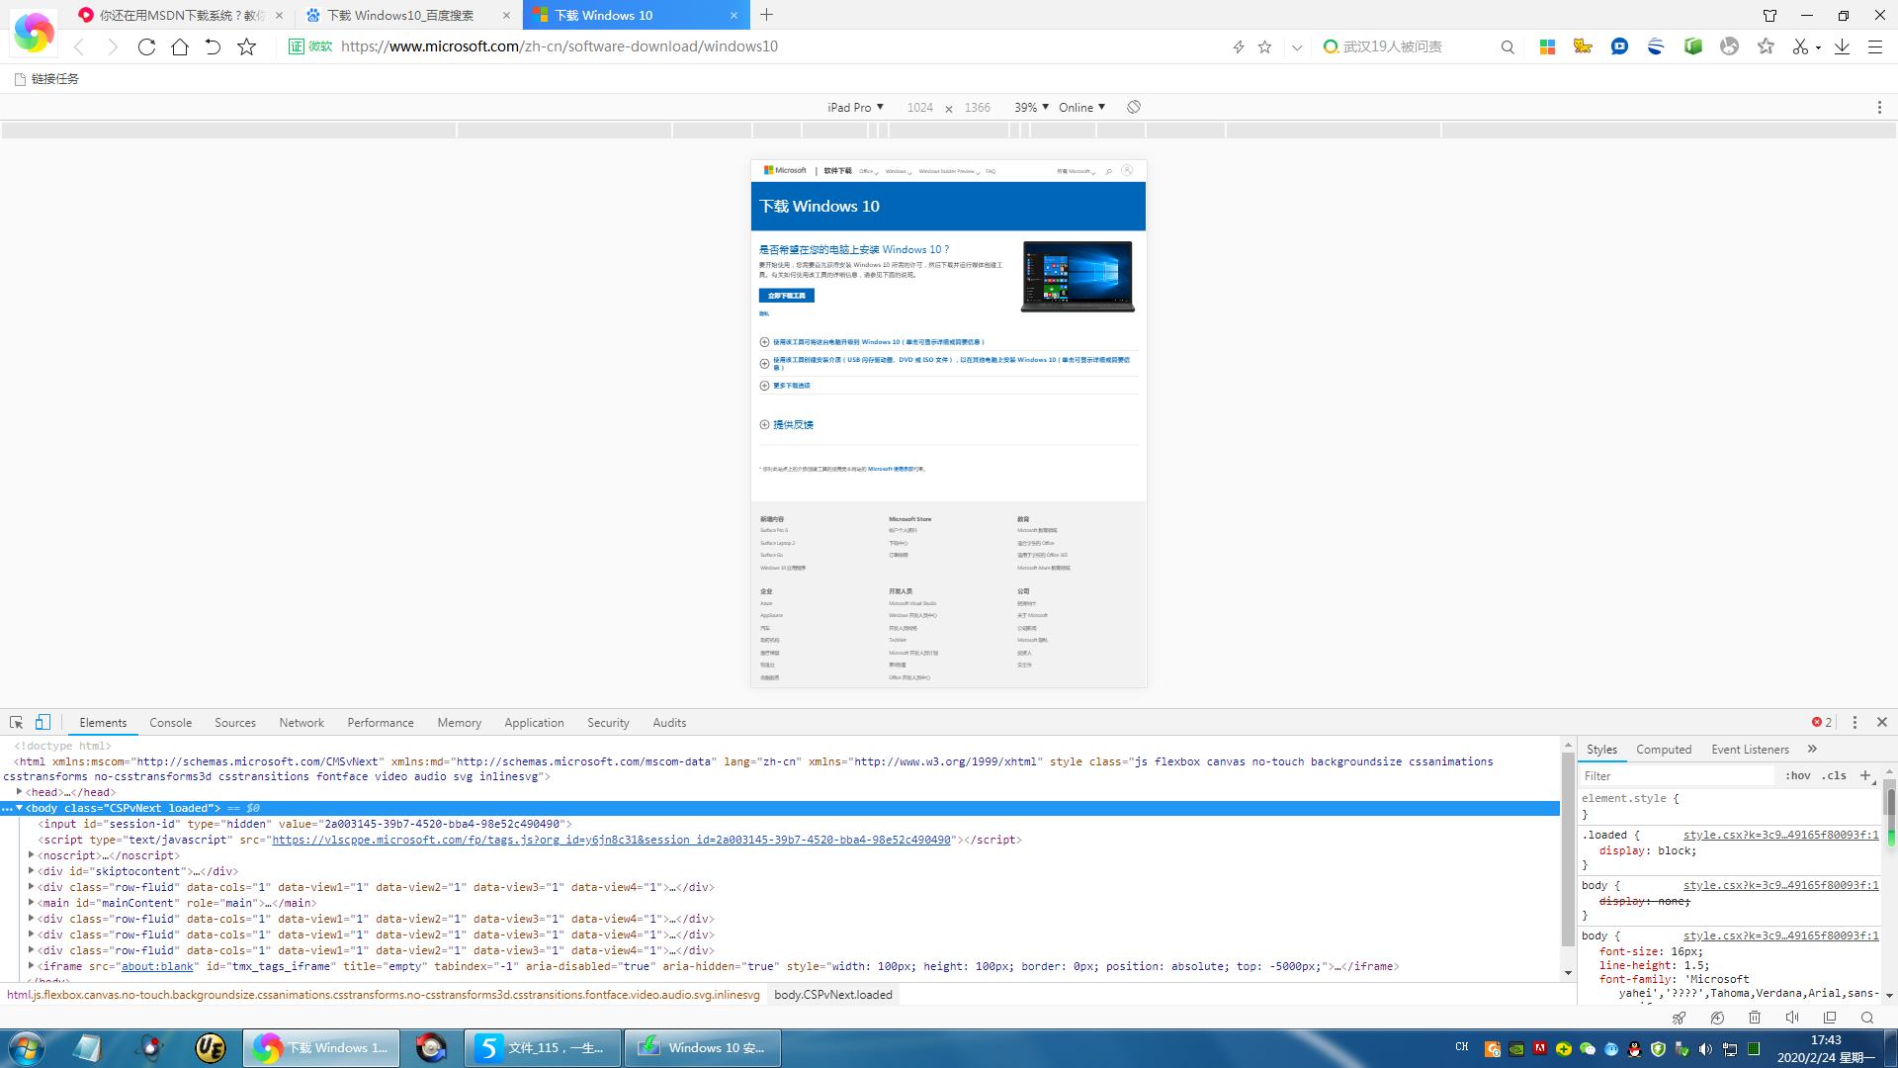Open the Application tab
The image size is (1898, 1068).
pos(534,723)
